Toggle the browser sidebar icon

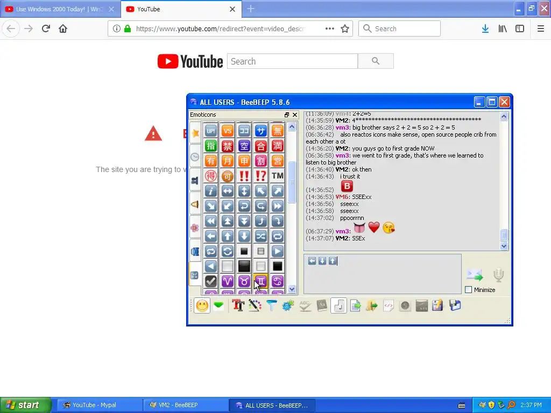pos(520,29)
